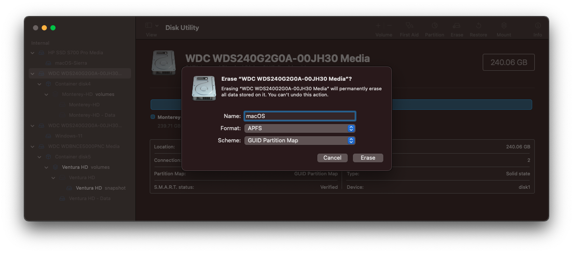The width and height of the screenshot is (573, 253).
Task: Click the blue Monterey legend color square
Action: coord(153,117)
